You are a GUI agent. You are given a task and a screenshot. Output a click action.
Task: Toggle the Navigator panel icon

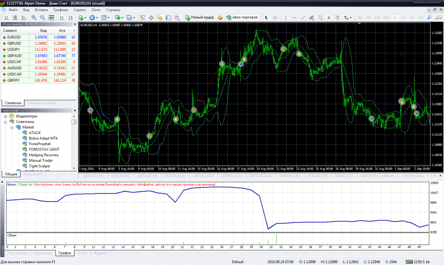click(160, 18)
